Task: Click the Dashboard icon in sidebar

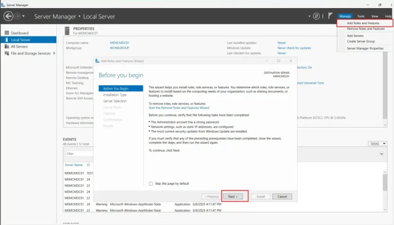Action: point(7,33)
